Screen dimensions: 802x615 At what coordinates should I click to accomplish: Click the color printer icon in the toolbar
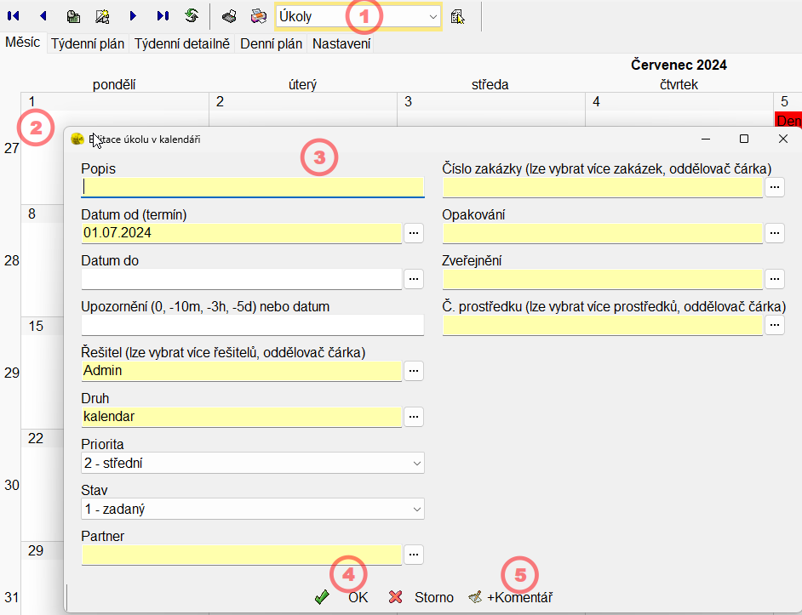tap(258, 16)
